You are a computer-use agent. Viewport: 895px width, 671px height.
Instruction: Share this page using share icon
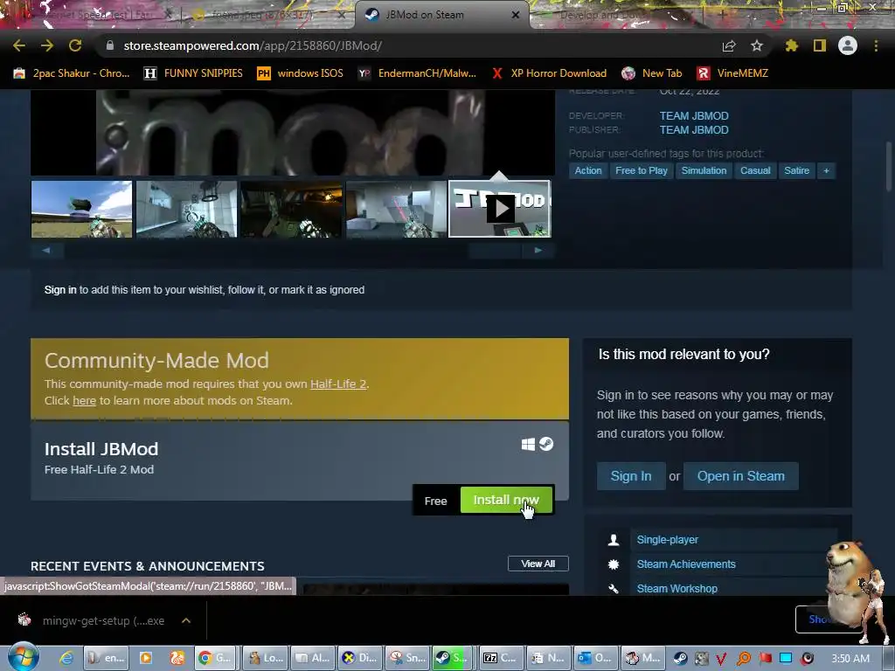729,45
